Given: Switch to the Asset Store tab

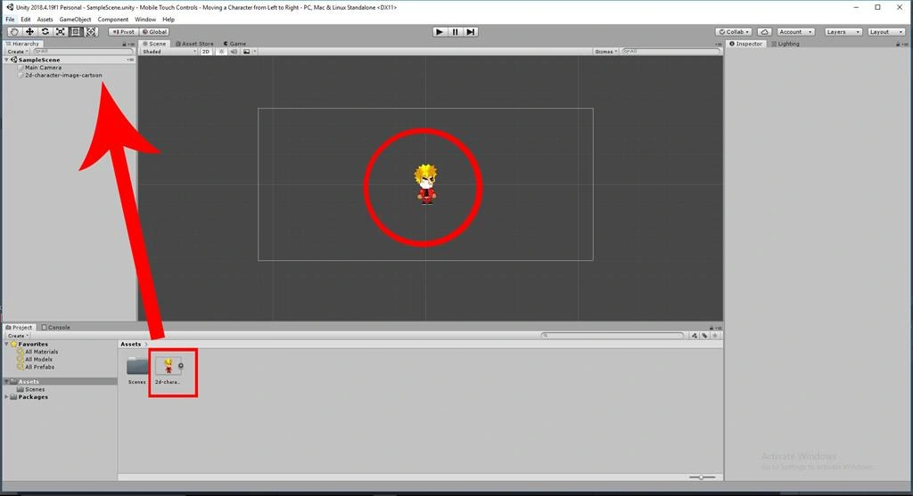Looking at the screenshot, I should (x=194, y=44).
